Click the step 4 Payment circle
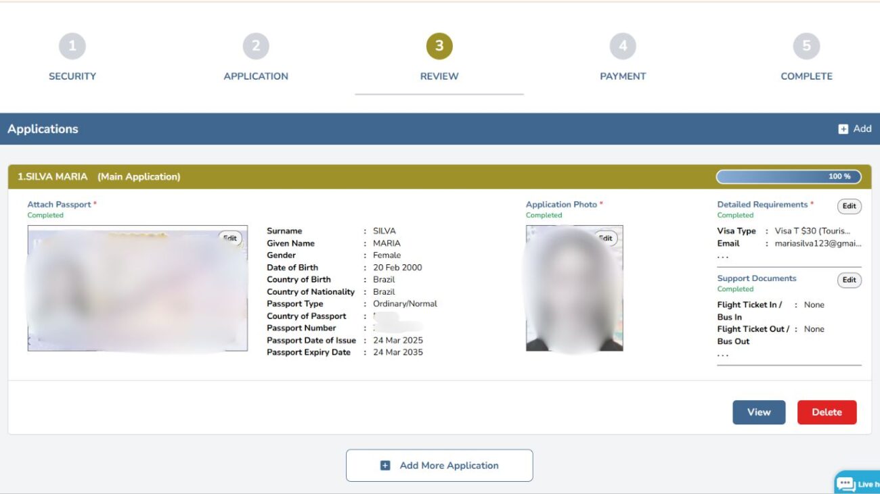Screen dimensions: 880x494 point(622,46)
